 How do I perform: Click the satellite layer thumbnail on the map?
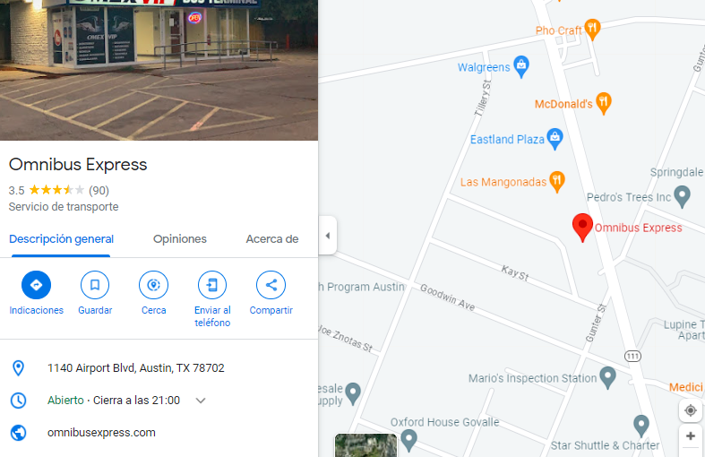[366, 445]
